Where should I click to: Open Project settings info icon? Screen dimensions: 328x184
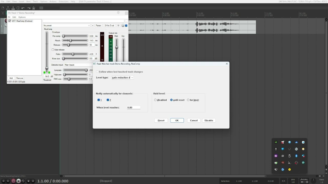click(x=18, y=8)
